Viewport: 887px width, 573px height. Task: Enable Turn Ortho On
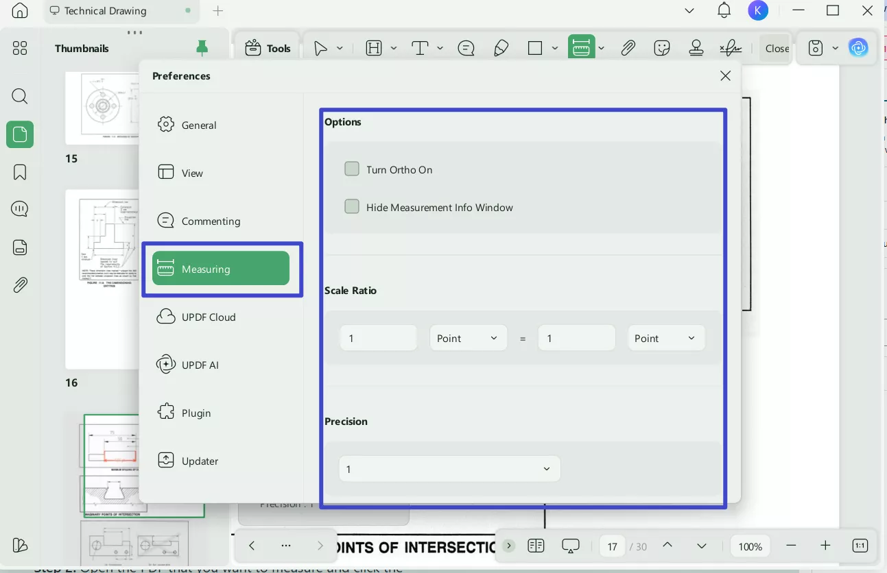point(352,169)
